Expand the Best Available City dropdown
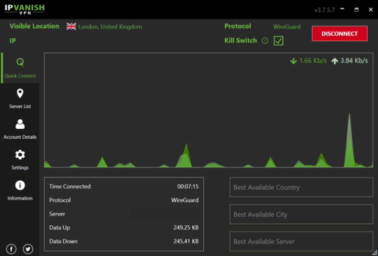This screenshot has width=378, height=256. pos(301,214)
